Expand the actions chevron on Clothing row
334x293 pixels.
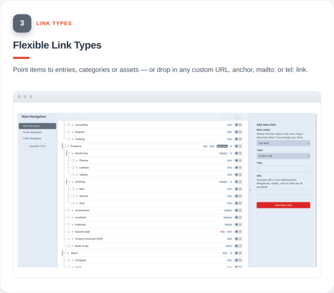(240, 182)
